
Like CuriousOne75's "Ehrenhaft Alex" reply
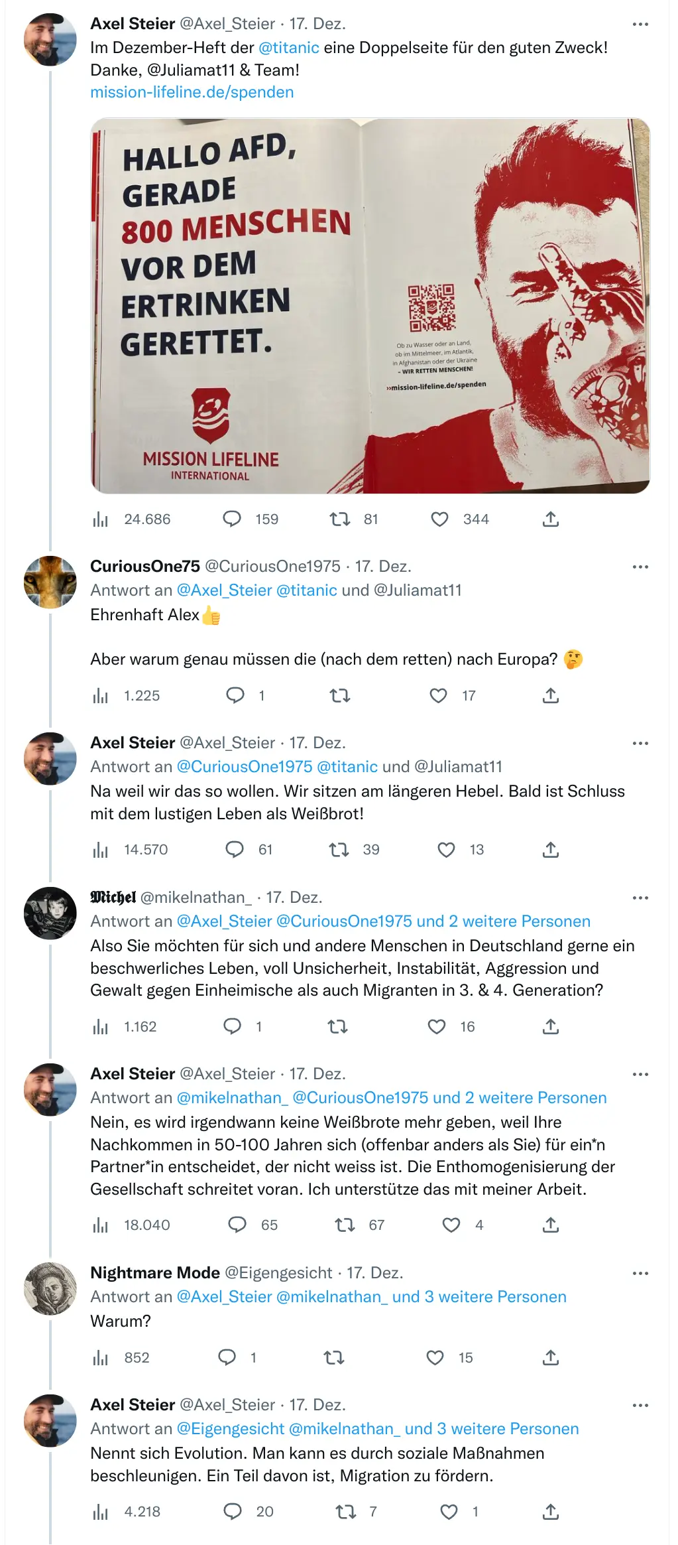coord(439,696)
